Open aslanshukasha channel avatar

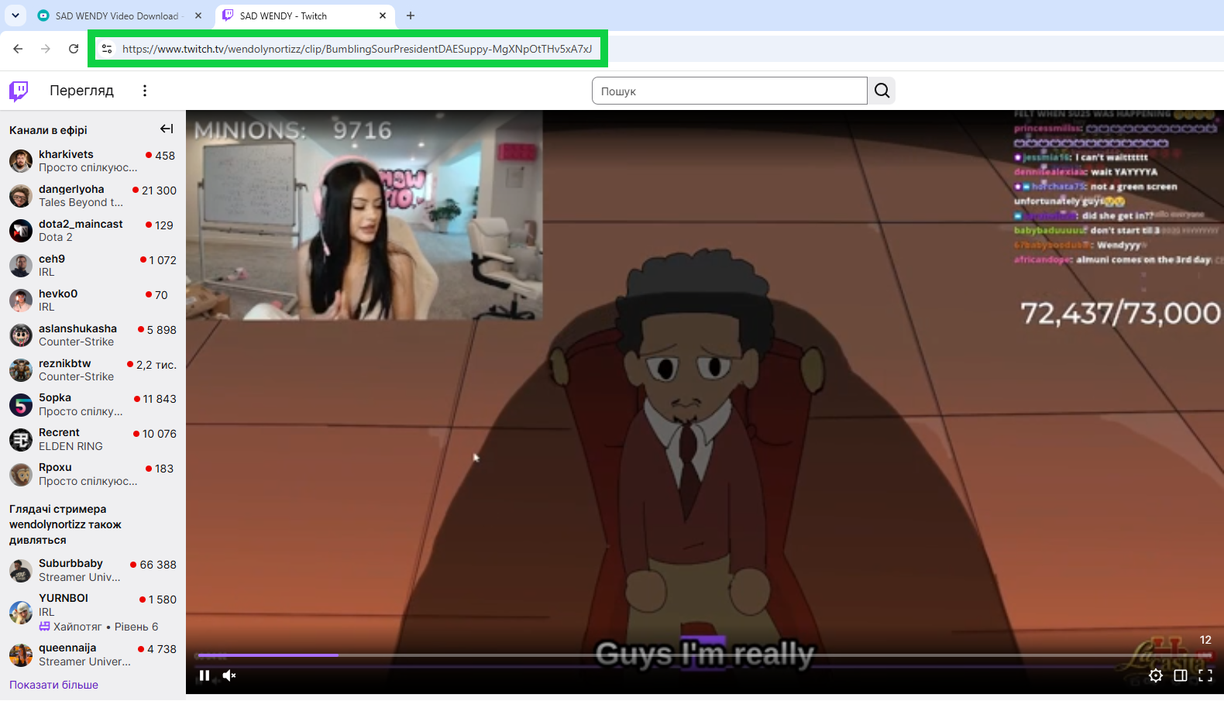point(21,335)
